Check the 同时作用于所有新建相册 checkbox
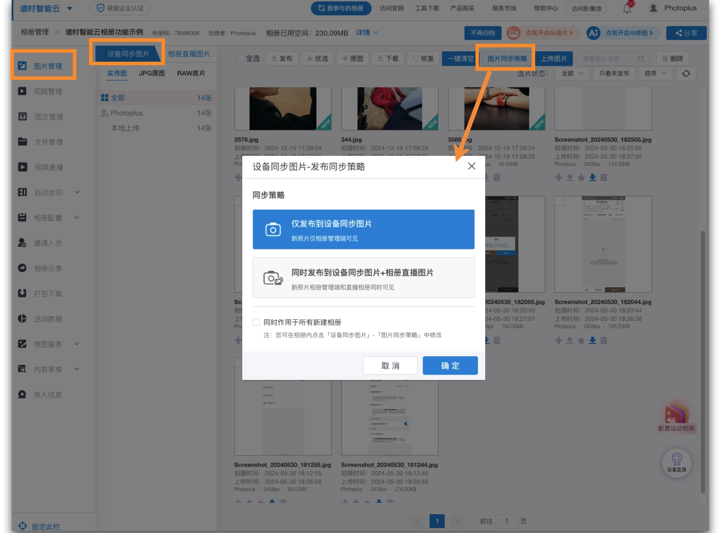The width and height of the screenshot is (724, 533). 256,322
